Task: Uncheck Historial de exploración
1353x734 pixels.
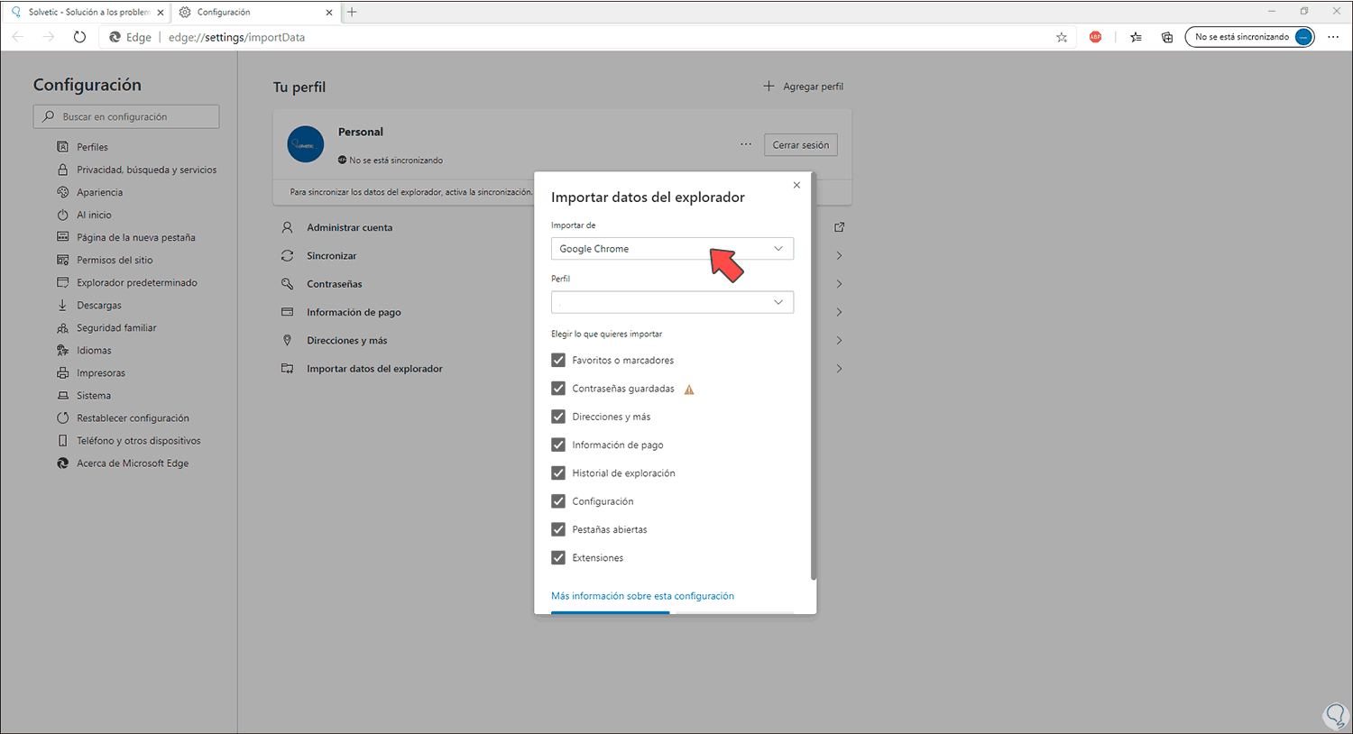Action: (x=558, y=473)
